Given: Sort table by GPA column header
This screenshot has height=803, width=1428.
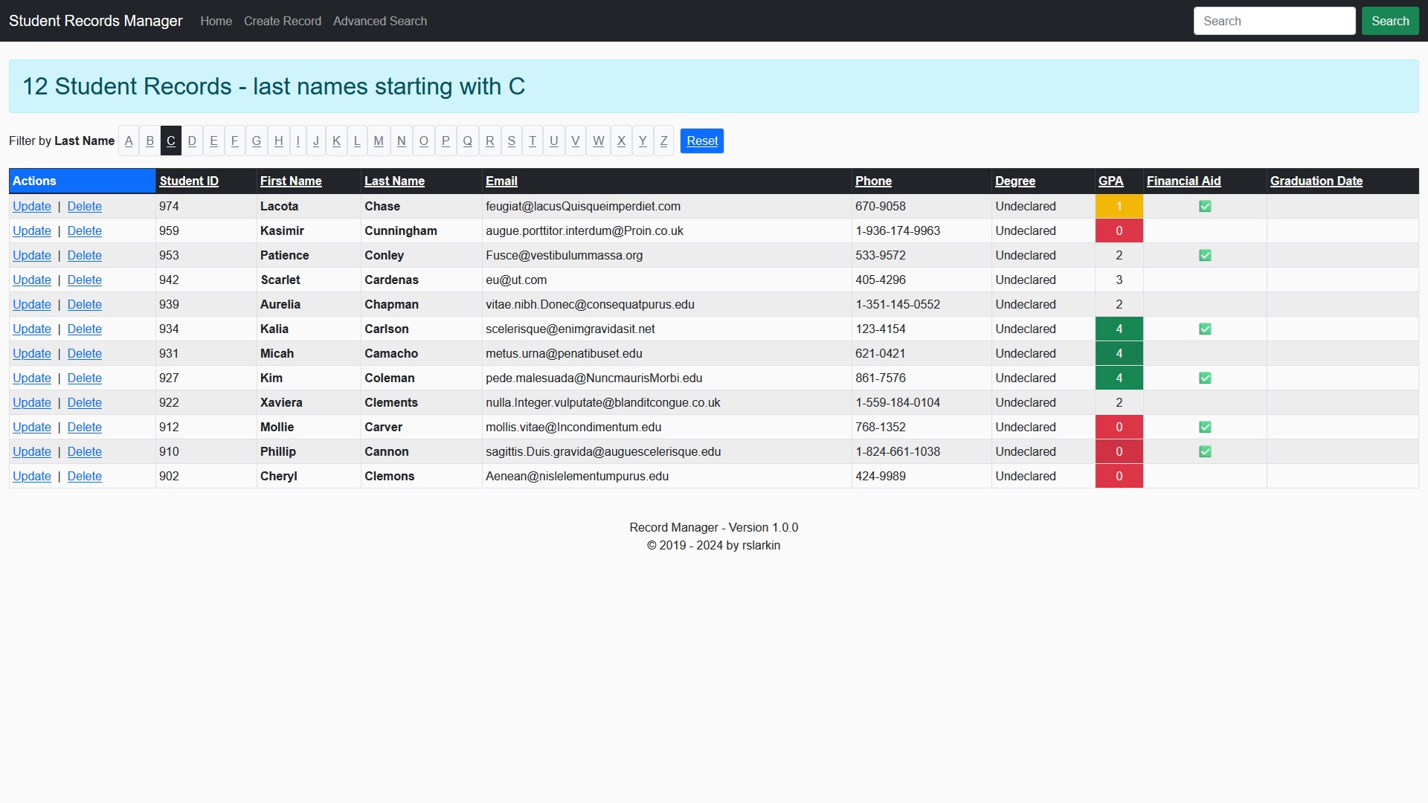Looking at the screenshot, I should pos(1110,181).
